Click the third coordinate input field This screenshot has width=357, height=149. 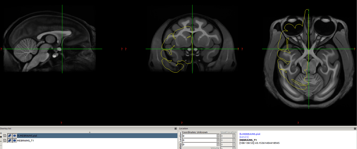199,145
